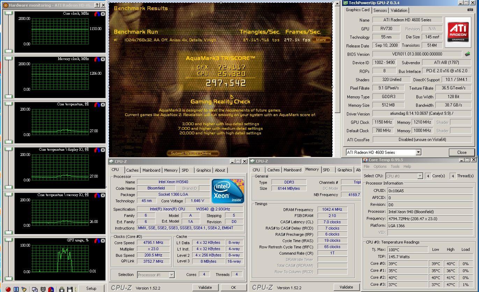
Task: Click Validate in the right CPU-Z window
Action: point(346,287)
